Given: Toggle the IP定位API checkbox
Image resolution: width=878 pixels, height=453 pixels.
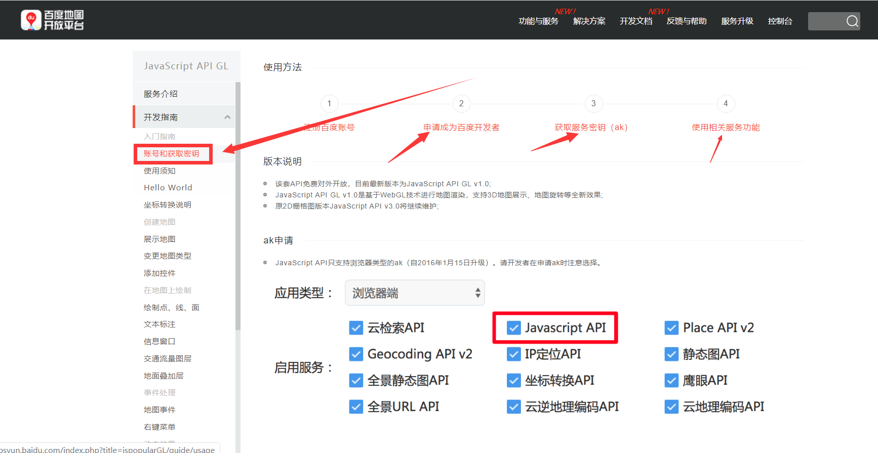Looking at the screenshot, I should [514, 354].
